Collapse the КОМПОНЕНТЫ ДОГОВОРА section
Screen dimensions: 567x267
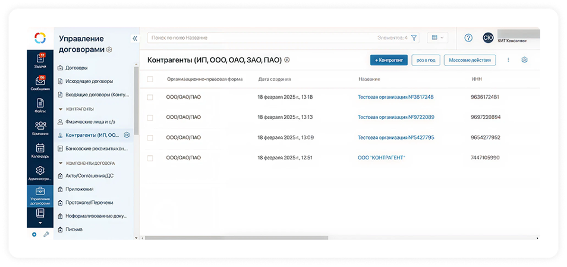60,162
